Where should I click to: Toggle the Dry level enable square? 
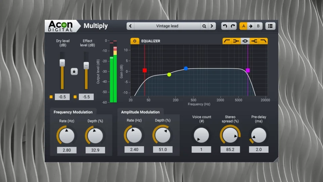pos(51,97)
